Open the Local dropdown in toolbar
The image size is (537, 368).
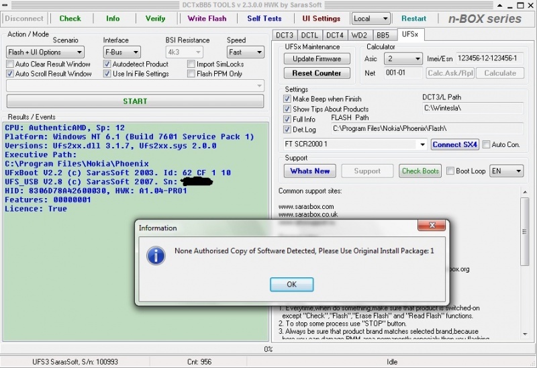371,19
